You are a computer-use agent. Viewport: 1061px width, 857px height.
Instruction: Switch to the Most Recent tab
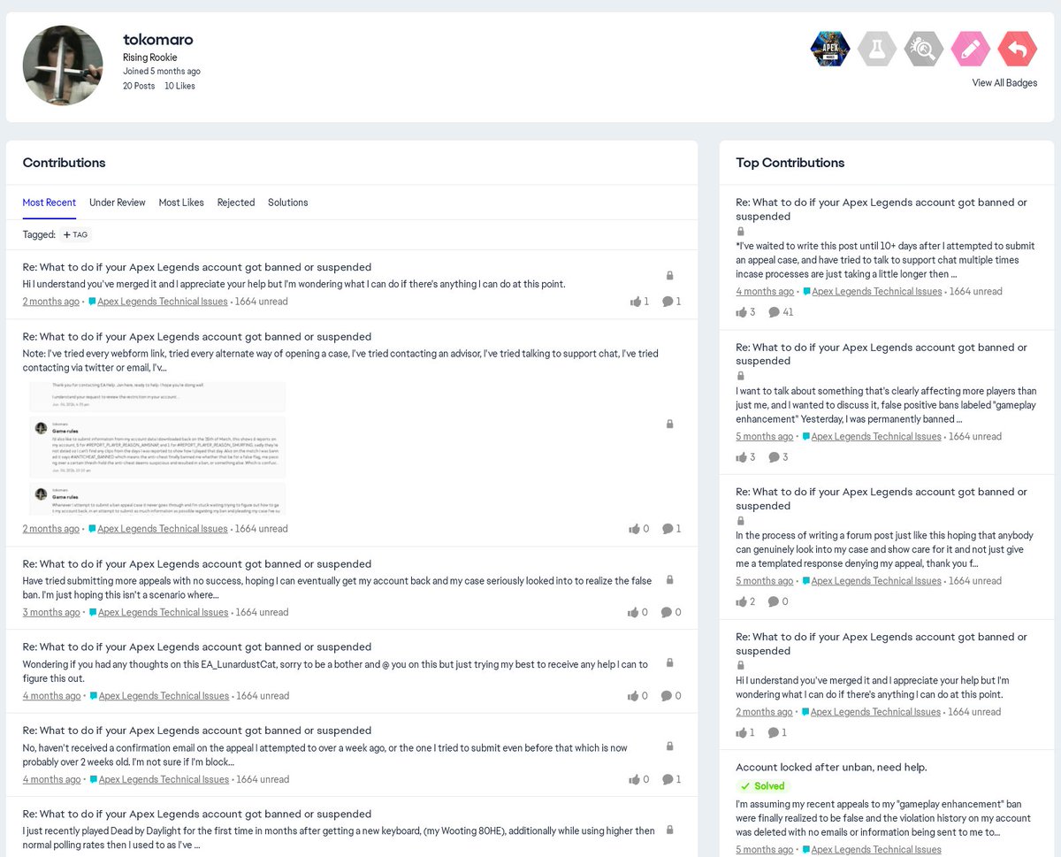pyautogui.click(x=50, y=203)
